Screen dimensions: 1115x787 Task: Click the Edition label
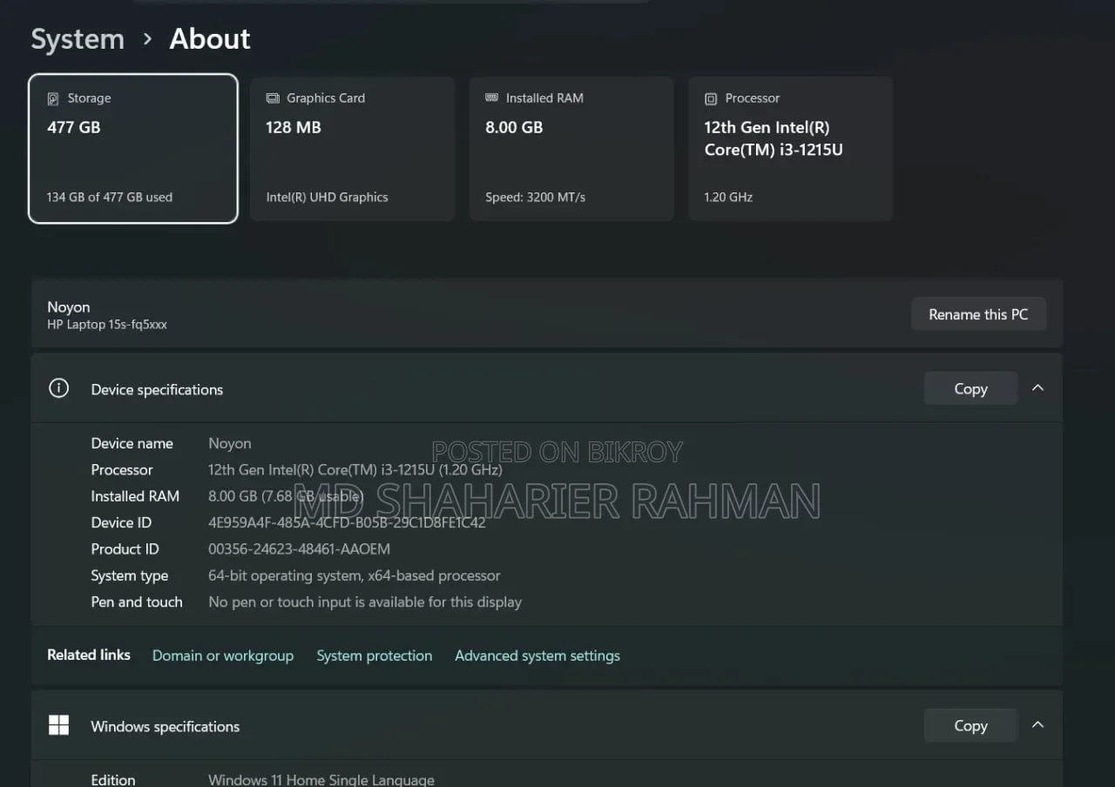(113, 779)
